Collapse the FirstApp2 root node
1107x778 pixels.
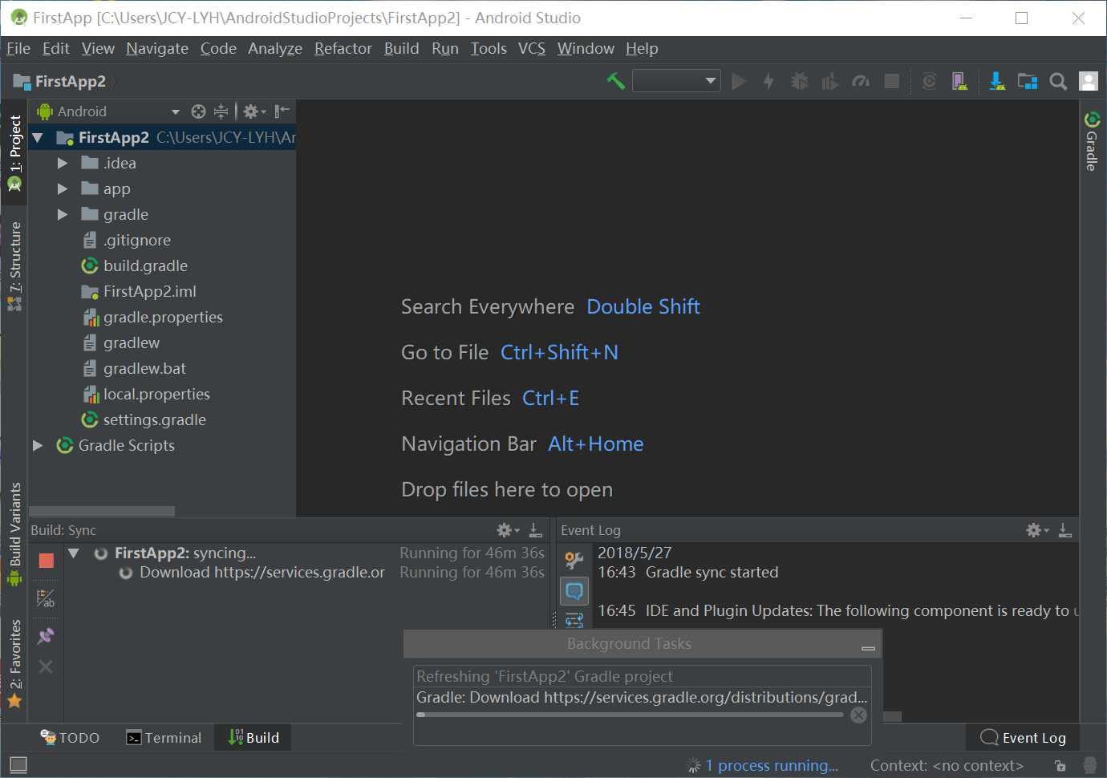pyautogui.click(x=37, y=138)
